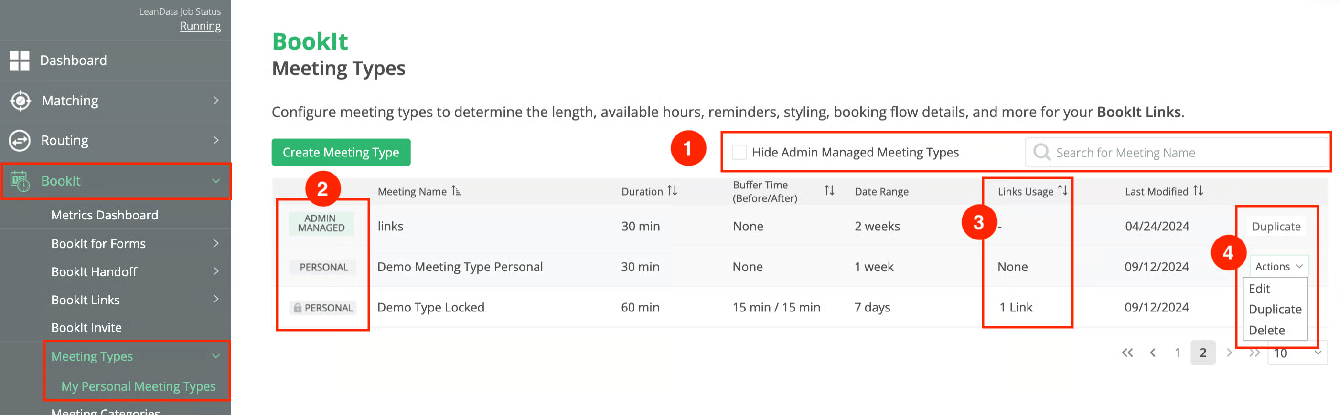Viewport: 1339px width, 415px height.
Task: Click Duplicate button for links row
Action: (x=1276, y=227)
